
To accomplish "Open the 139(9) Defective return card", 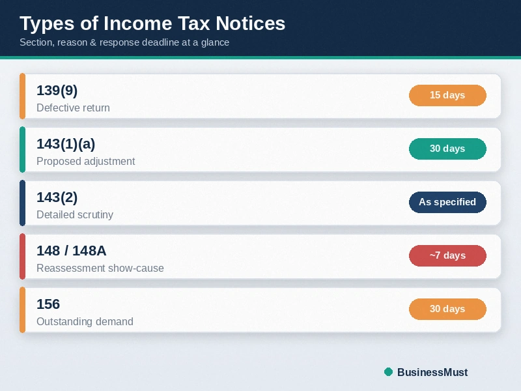I will 260,96.
